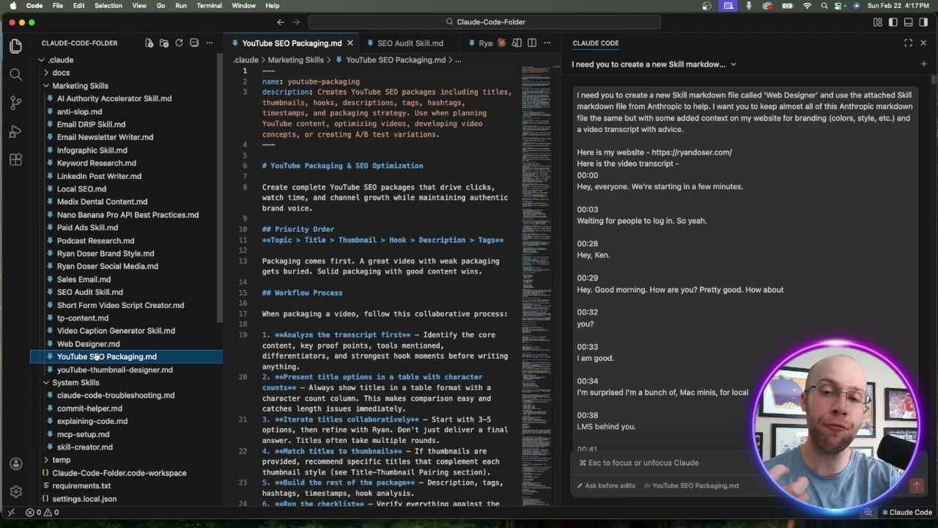Collapse all folders in the explorer
The image size is (938, 528).
point(194,43)
